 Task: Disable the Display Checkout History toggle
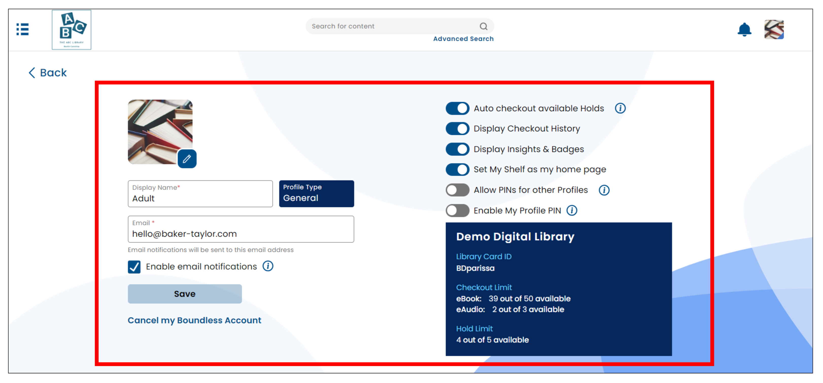(457, 129)
